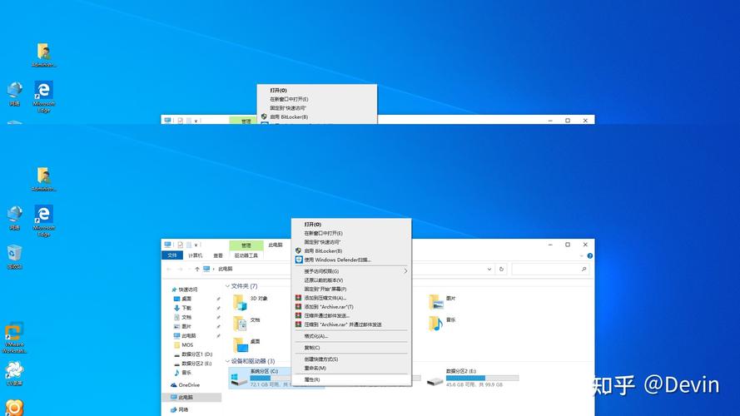Select highlighted 此电脑 below OneDrive

coord(191,397)
